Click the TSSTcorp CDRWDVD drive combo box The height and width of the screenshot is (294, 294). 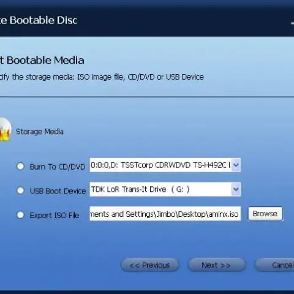[165, 165]
